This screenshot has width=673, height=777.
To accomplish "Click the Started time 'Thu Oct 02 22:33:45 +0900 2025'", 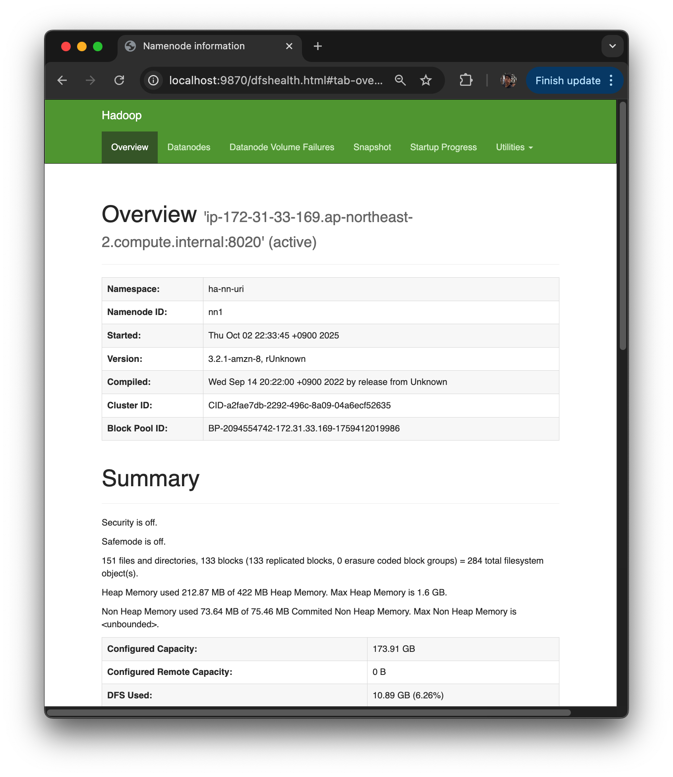I will tap(274, 336).
